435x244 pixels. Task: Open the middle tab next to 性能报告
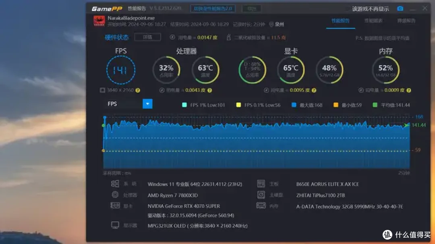(373, 21)
